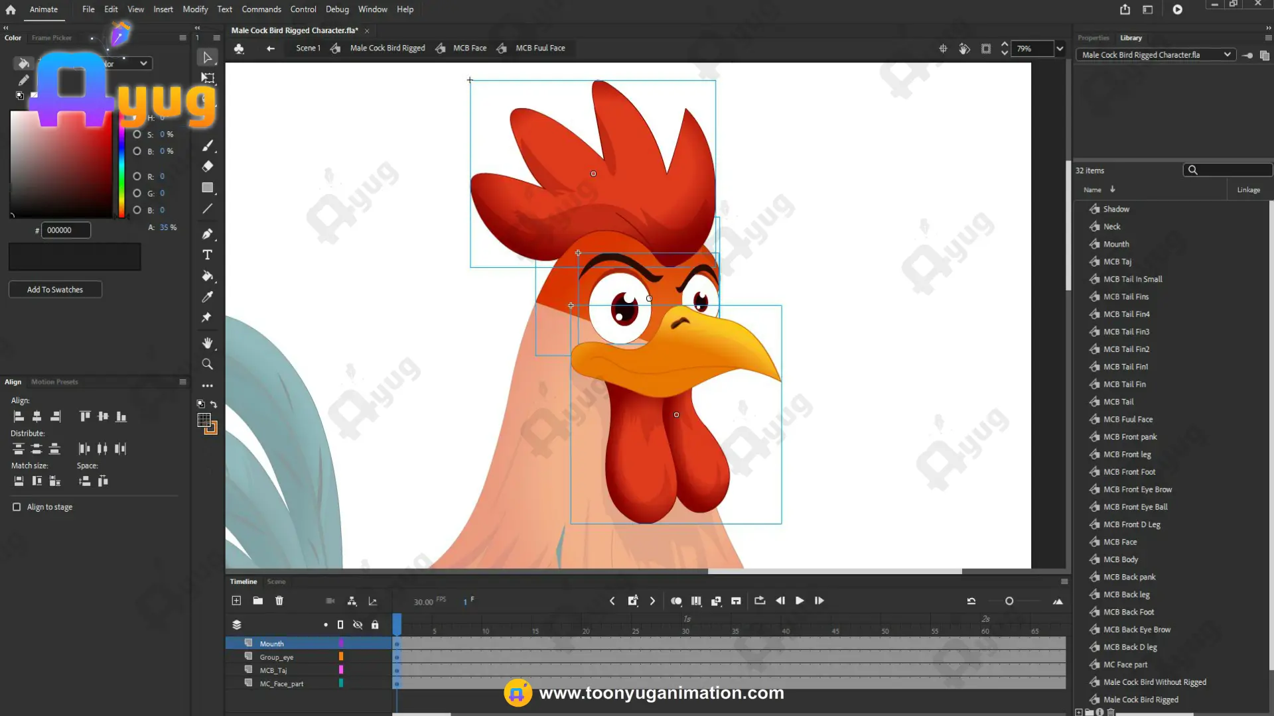This screenshot has height=716, width=1274.
Task: Click the new layer icon in Timeline
Action: (x=236, y=601)
